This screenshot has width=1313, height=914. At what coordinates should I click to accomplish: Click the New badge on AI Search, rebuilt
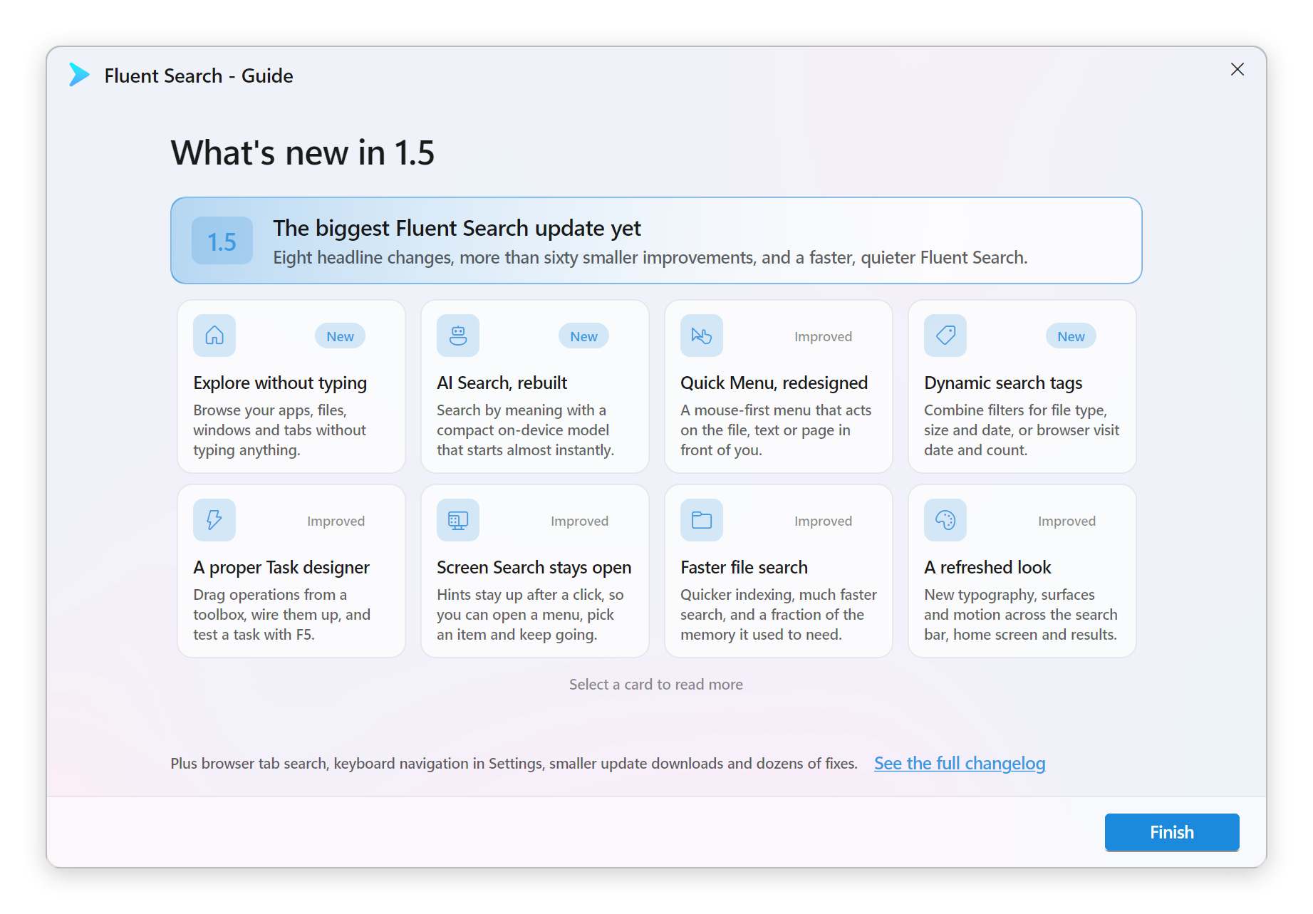(x=583, y=336)
